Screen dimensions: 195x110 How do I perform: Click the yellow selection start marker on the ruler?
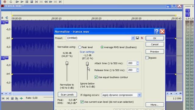pyautogui.click(x=12, y=16)
